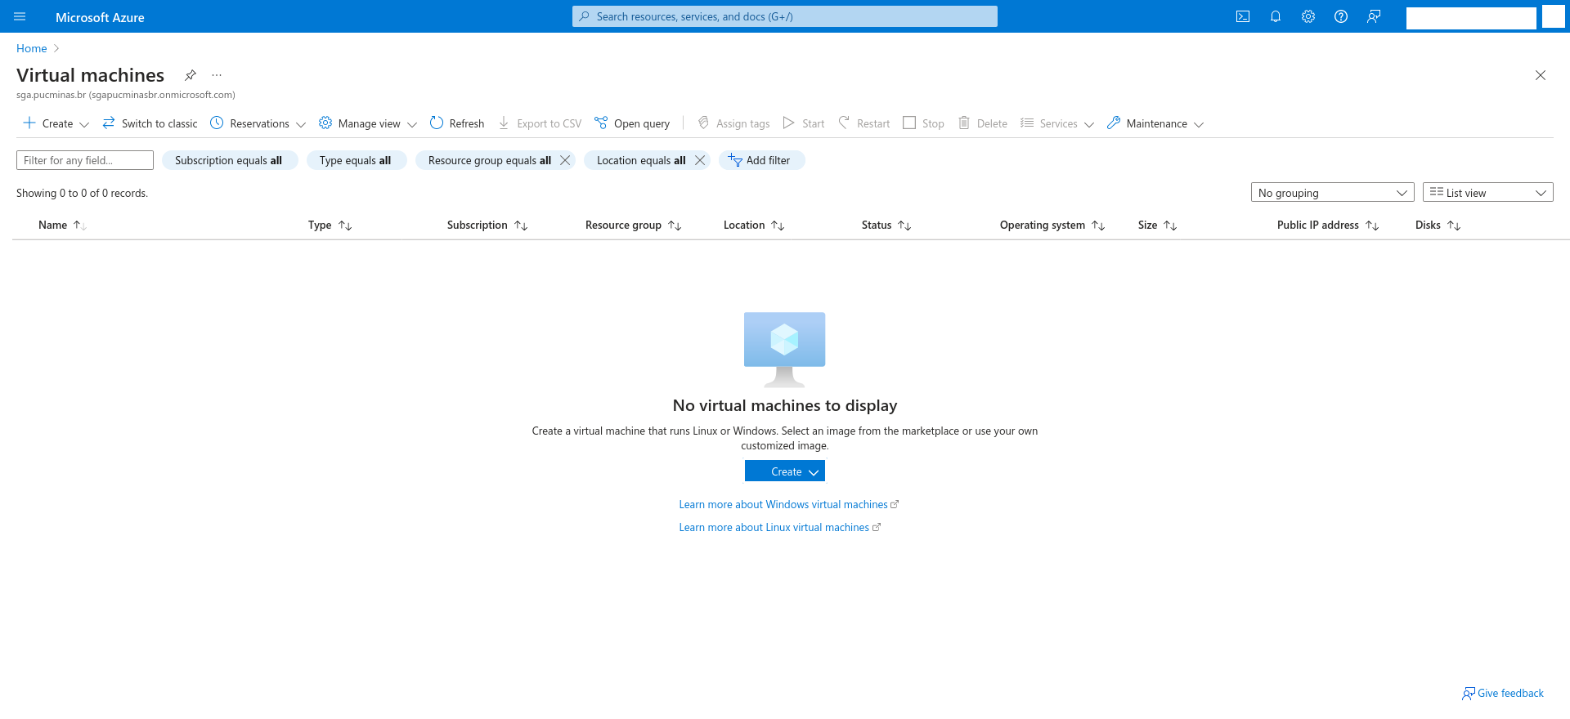The image size is (1570, 719).
Task: Click the Microsoft Azure logo text
Action: coord(100,17)
